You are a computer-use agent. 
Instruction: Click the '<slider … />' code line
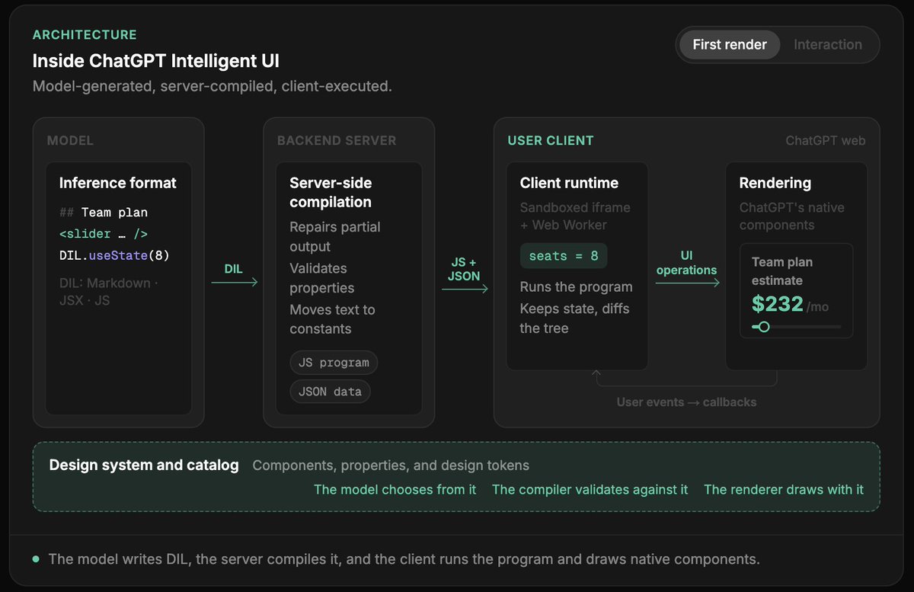coord(104,234)
